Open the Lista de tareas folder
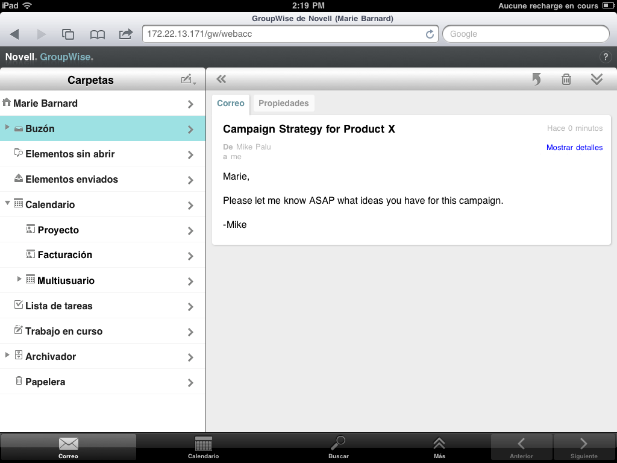 click(x=102, y=306)
